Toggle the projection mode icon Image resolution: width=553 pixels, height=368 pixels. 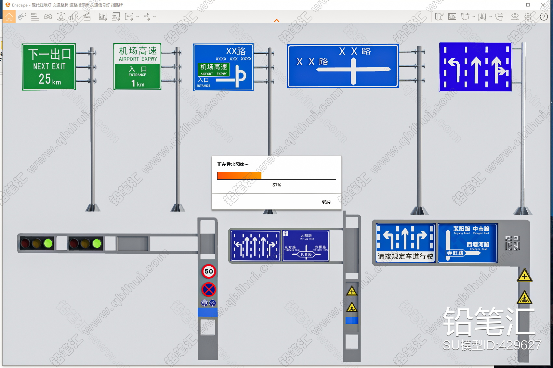[x=482, y=17]
